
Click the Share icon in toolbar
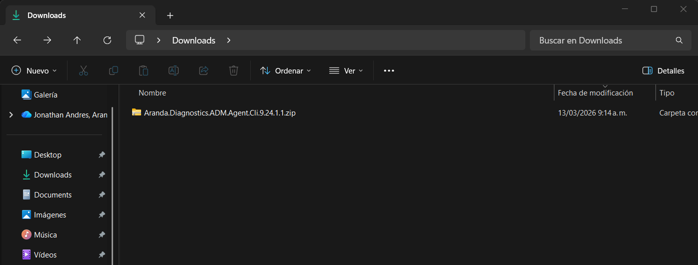pyautogui.click(x=204, y=70)
